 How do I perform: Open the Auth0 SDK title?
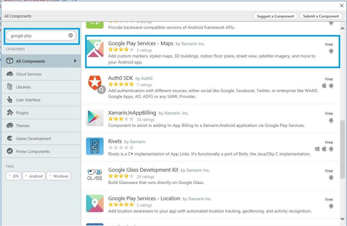point(120,78)
